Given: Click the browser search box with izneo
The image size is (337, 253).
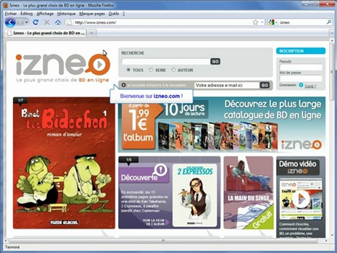Looking at the screenshot, I should pyautogui.click(x=303, y=22).
